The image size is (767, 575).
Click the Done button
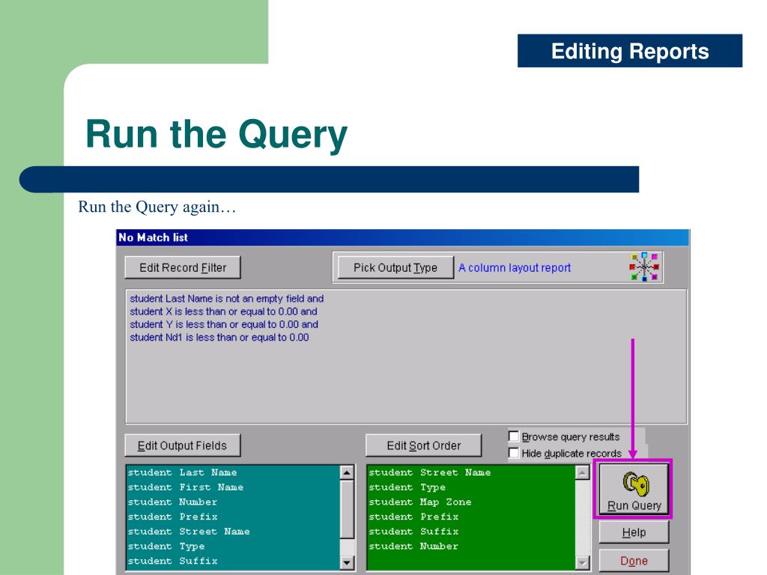[x=634, y=561]
